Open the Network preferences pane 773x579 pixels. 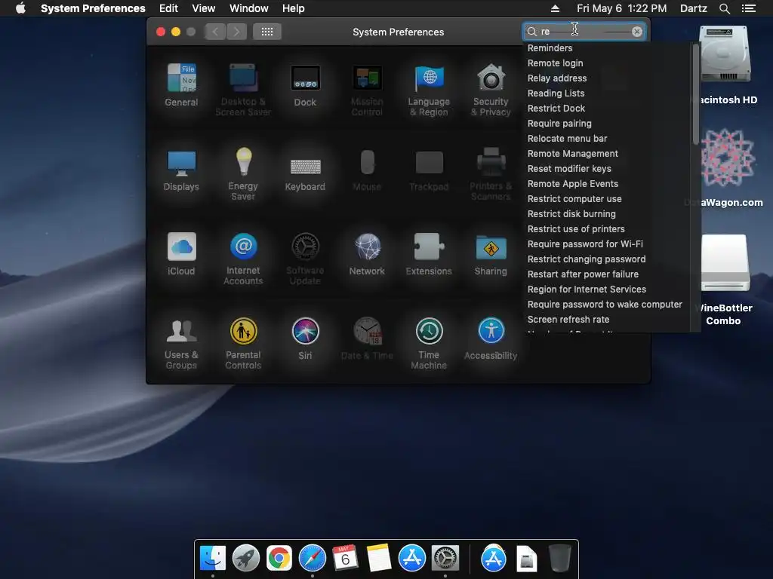coord(367,254)
